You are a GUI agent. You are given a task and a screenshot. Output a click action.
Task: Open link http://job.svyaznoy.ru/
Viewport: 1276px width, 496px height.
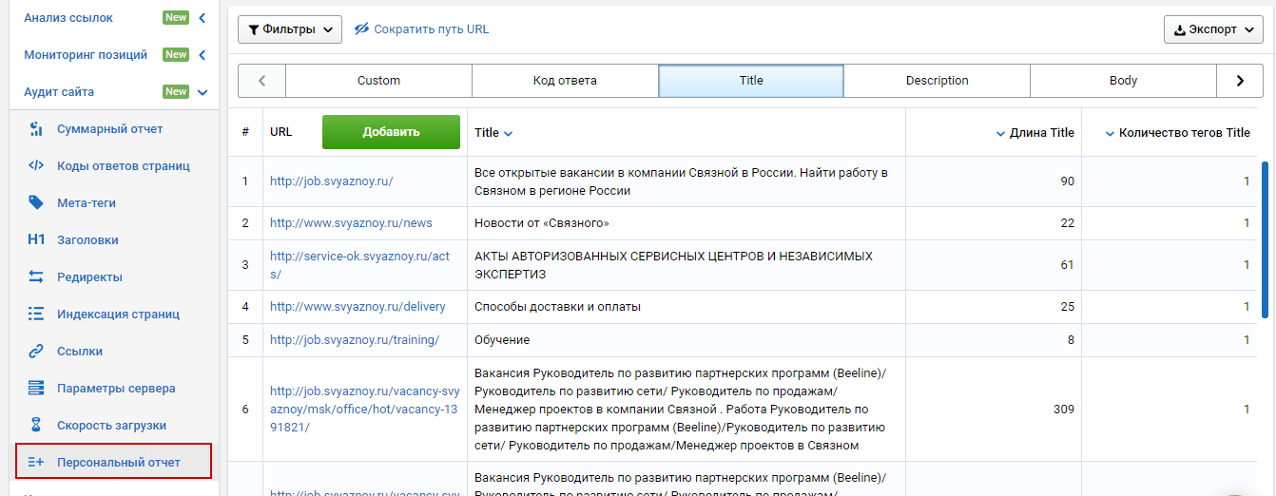[x=331, y=181]
